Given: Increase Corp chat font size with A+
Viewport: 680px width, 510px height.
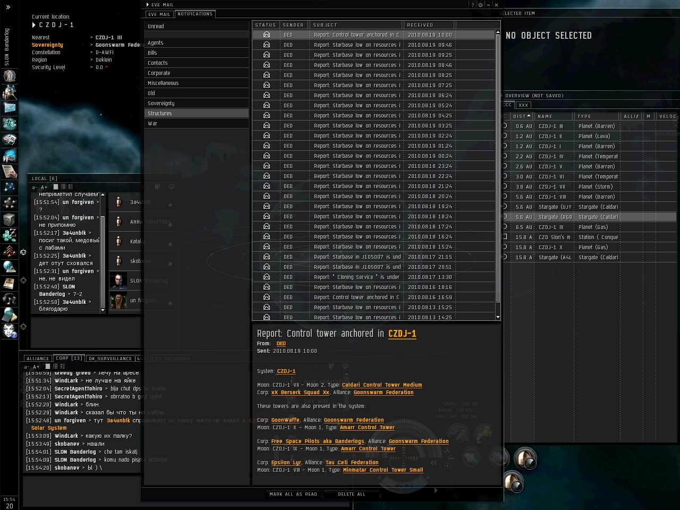Looking at the screenshot, I should tap(36, 367).
